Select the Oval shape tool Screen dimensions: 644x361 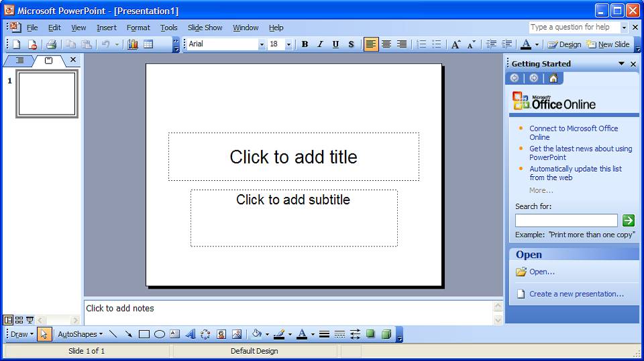[160, 334]
